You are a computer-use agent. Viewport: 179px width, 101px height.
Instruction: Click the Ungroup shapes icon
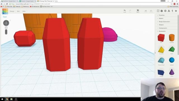[x=151, y=11]
